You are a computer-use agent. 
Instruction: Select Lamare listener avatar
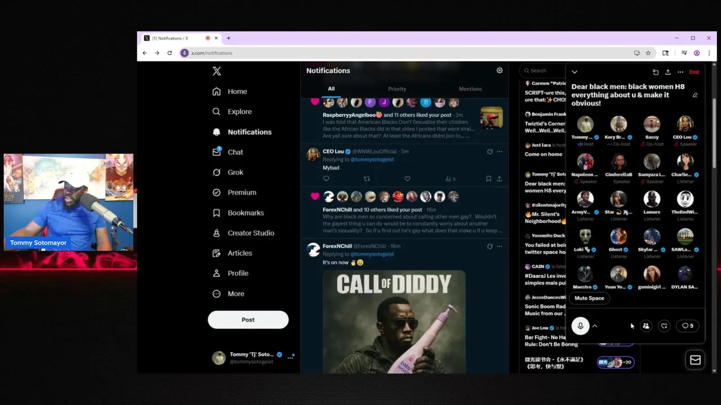(x=652, y=199)
